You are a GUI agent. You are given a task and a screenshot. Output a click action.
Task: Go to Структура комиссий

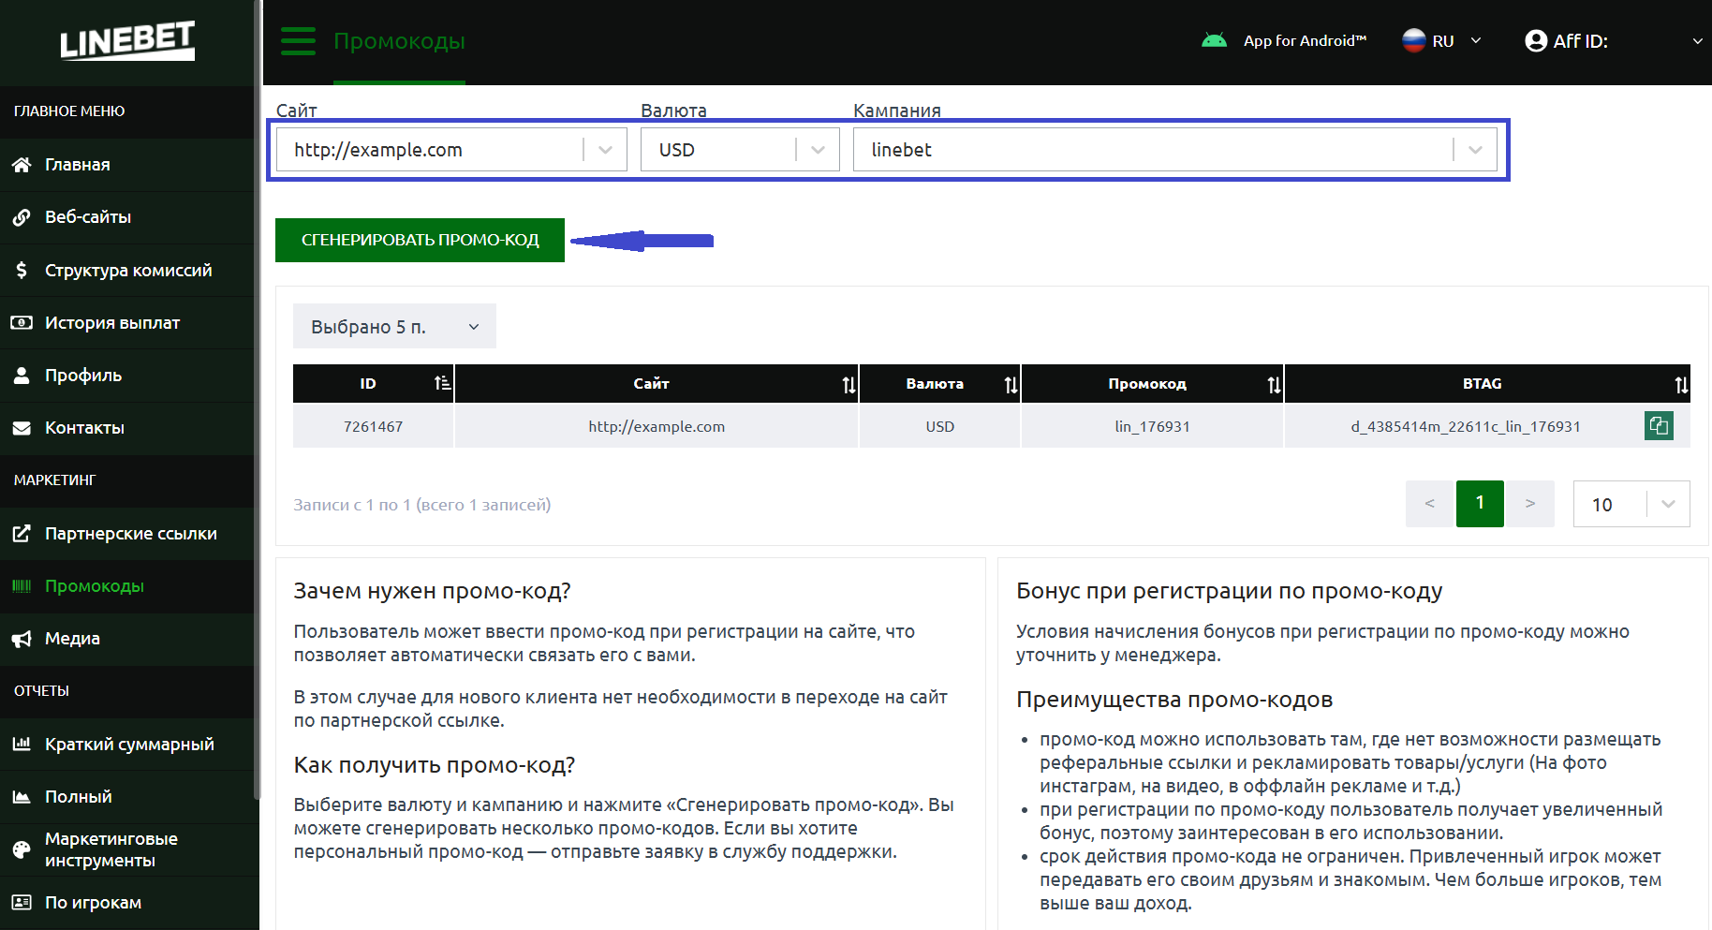127,270
